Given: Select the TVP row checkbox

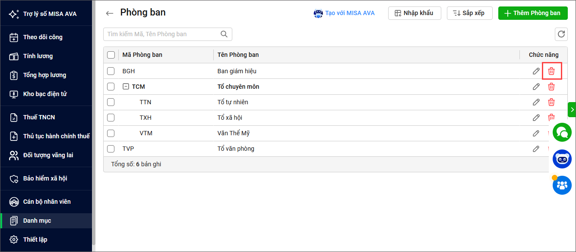Looking at the screenshot, I should tap(111, 149).
